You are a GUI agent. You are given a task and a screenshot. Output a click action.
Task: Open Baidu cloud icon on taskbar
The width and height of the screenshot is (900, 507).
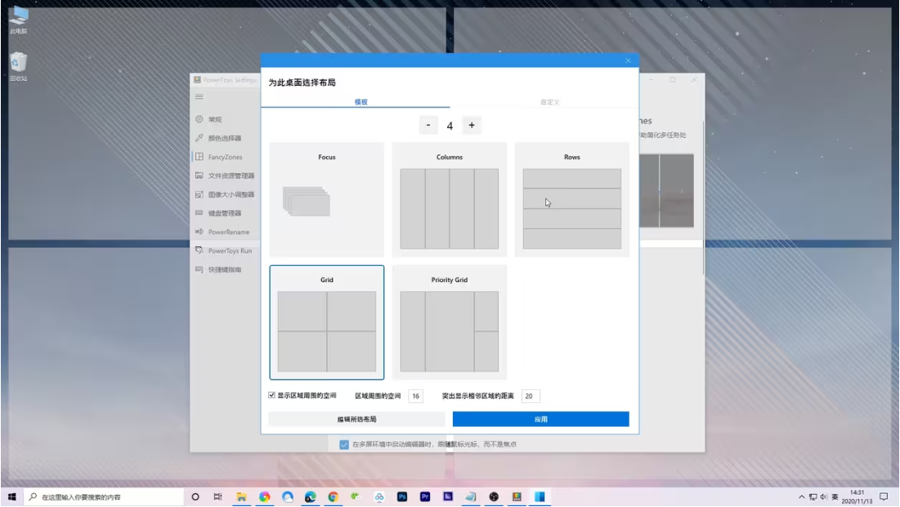[x=378, y=496]
